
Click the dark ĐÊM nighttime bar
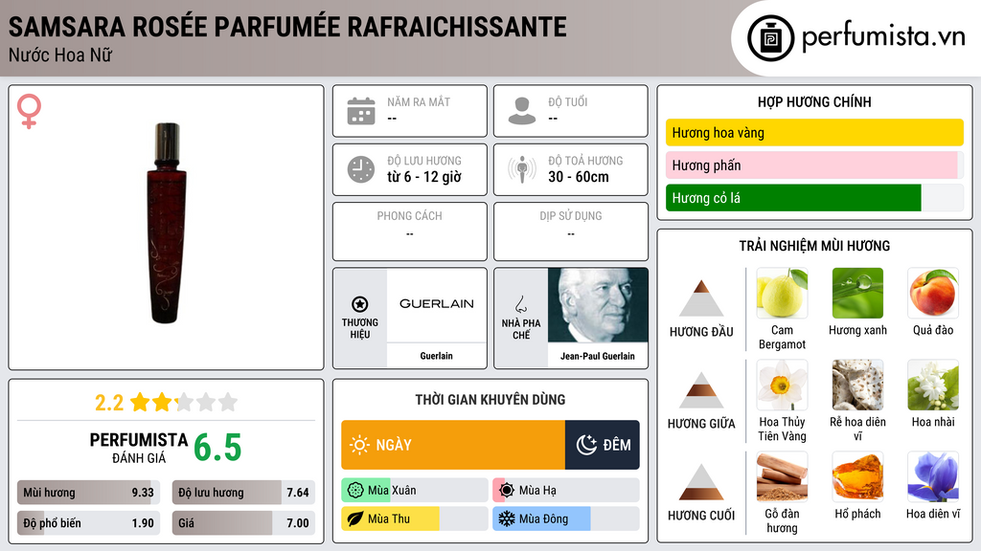coord(603,445)
